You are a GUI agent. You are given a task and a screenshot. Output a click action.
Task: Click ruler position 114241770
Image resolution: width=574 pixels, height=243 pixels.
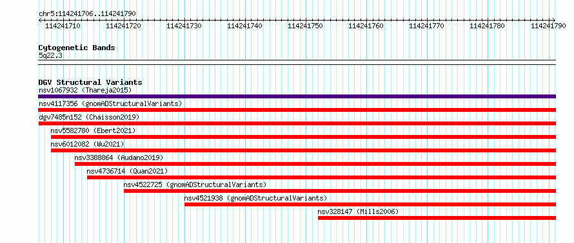(427, 26)
